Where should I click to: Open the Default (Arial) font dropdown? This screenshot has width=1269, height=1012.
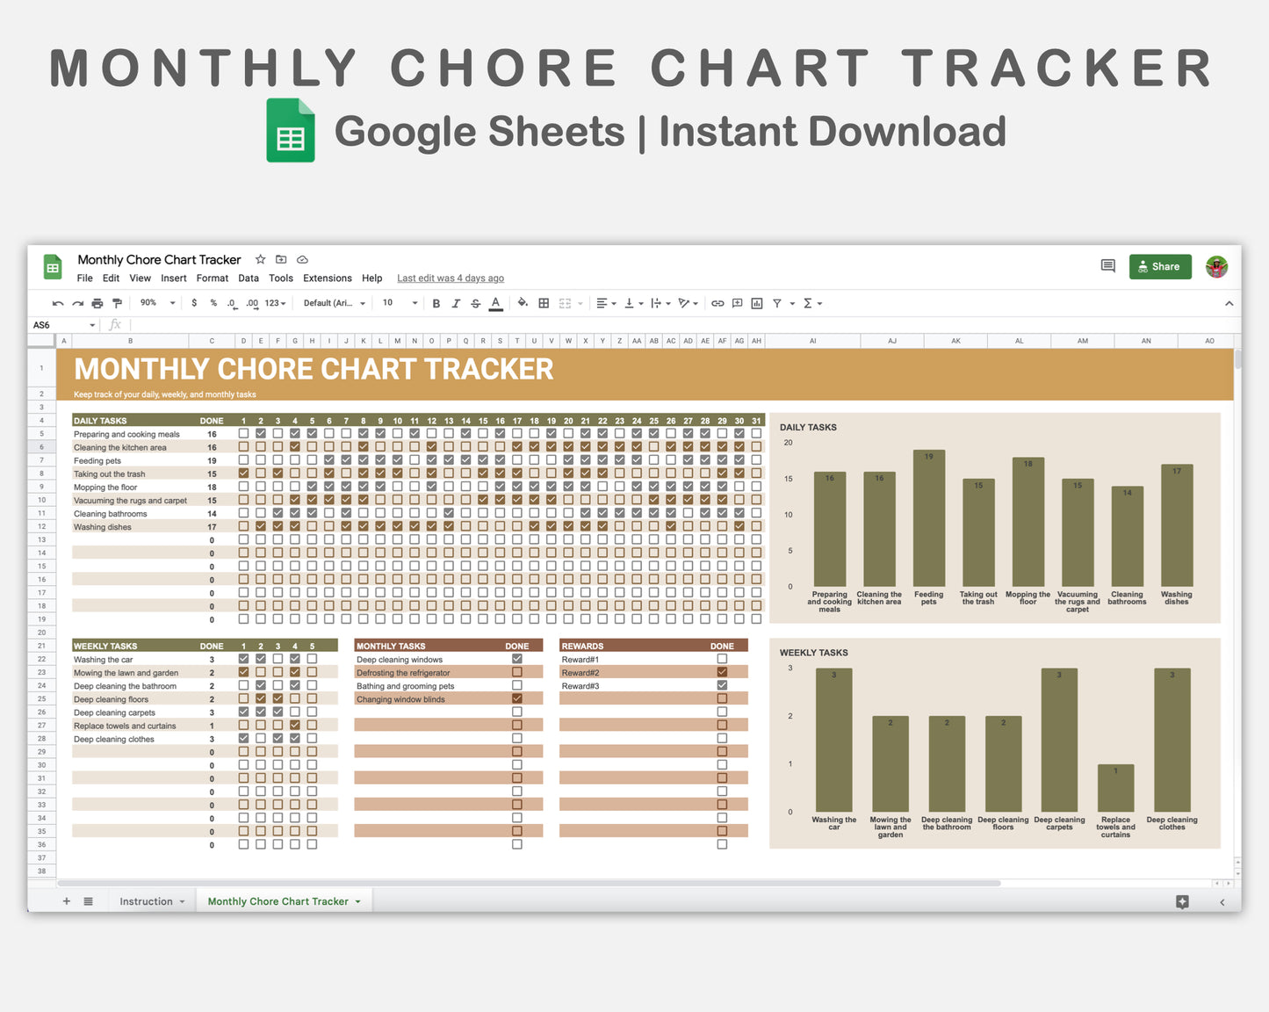click(x=334, y=303)
